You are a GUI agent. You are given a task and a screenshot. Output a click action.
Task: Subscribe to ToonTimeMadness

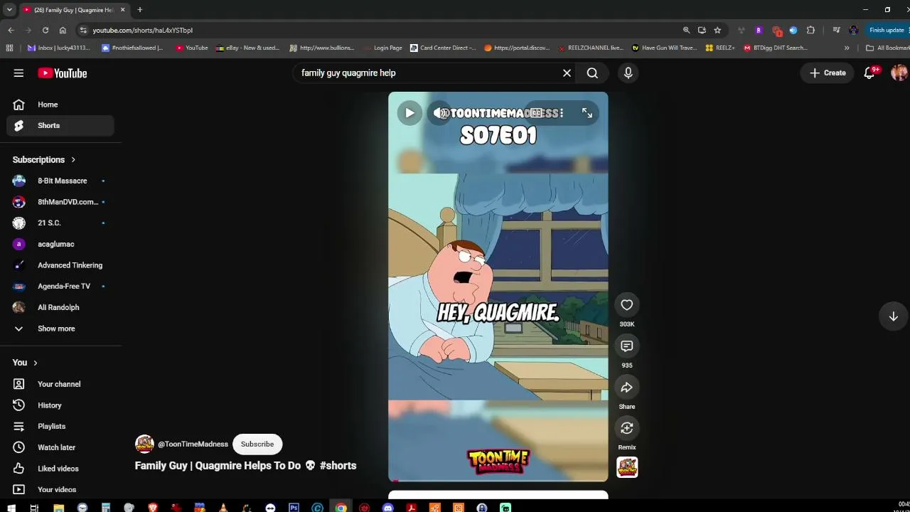click(257, 444)
